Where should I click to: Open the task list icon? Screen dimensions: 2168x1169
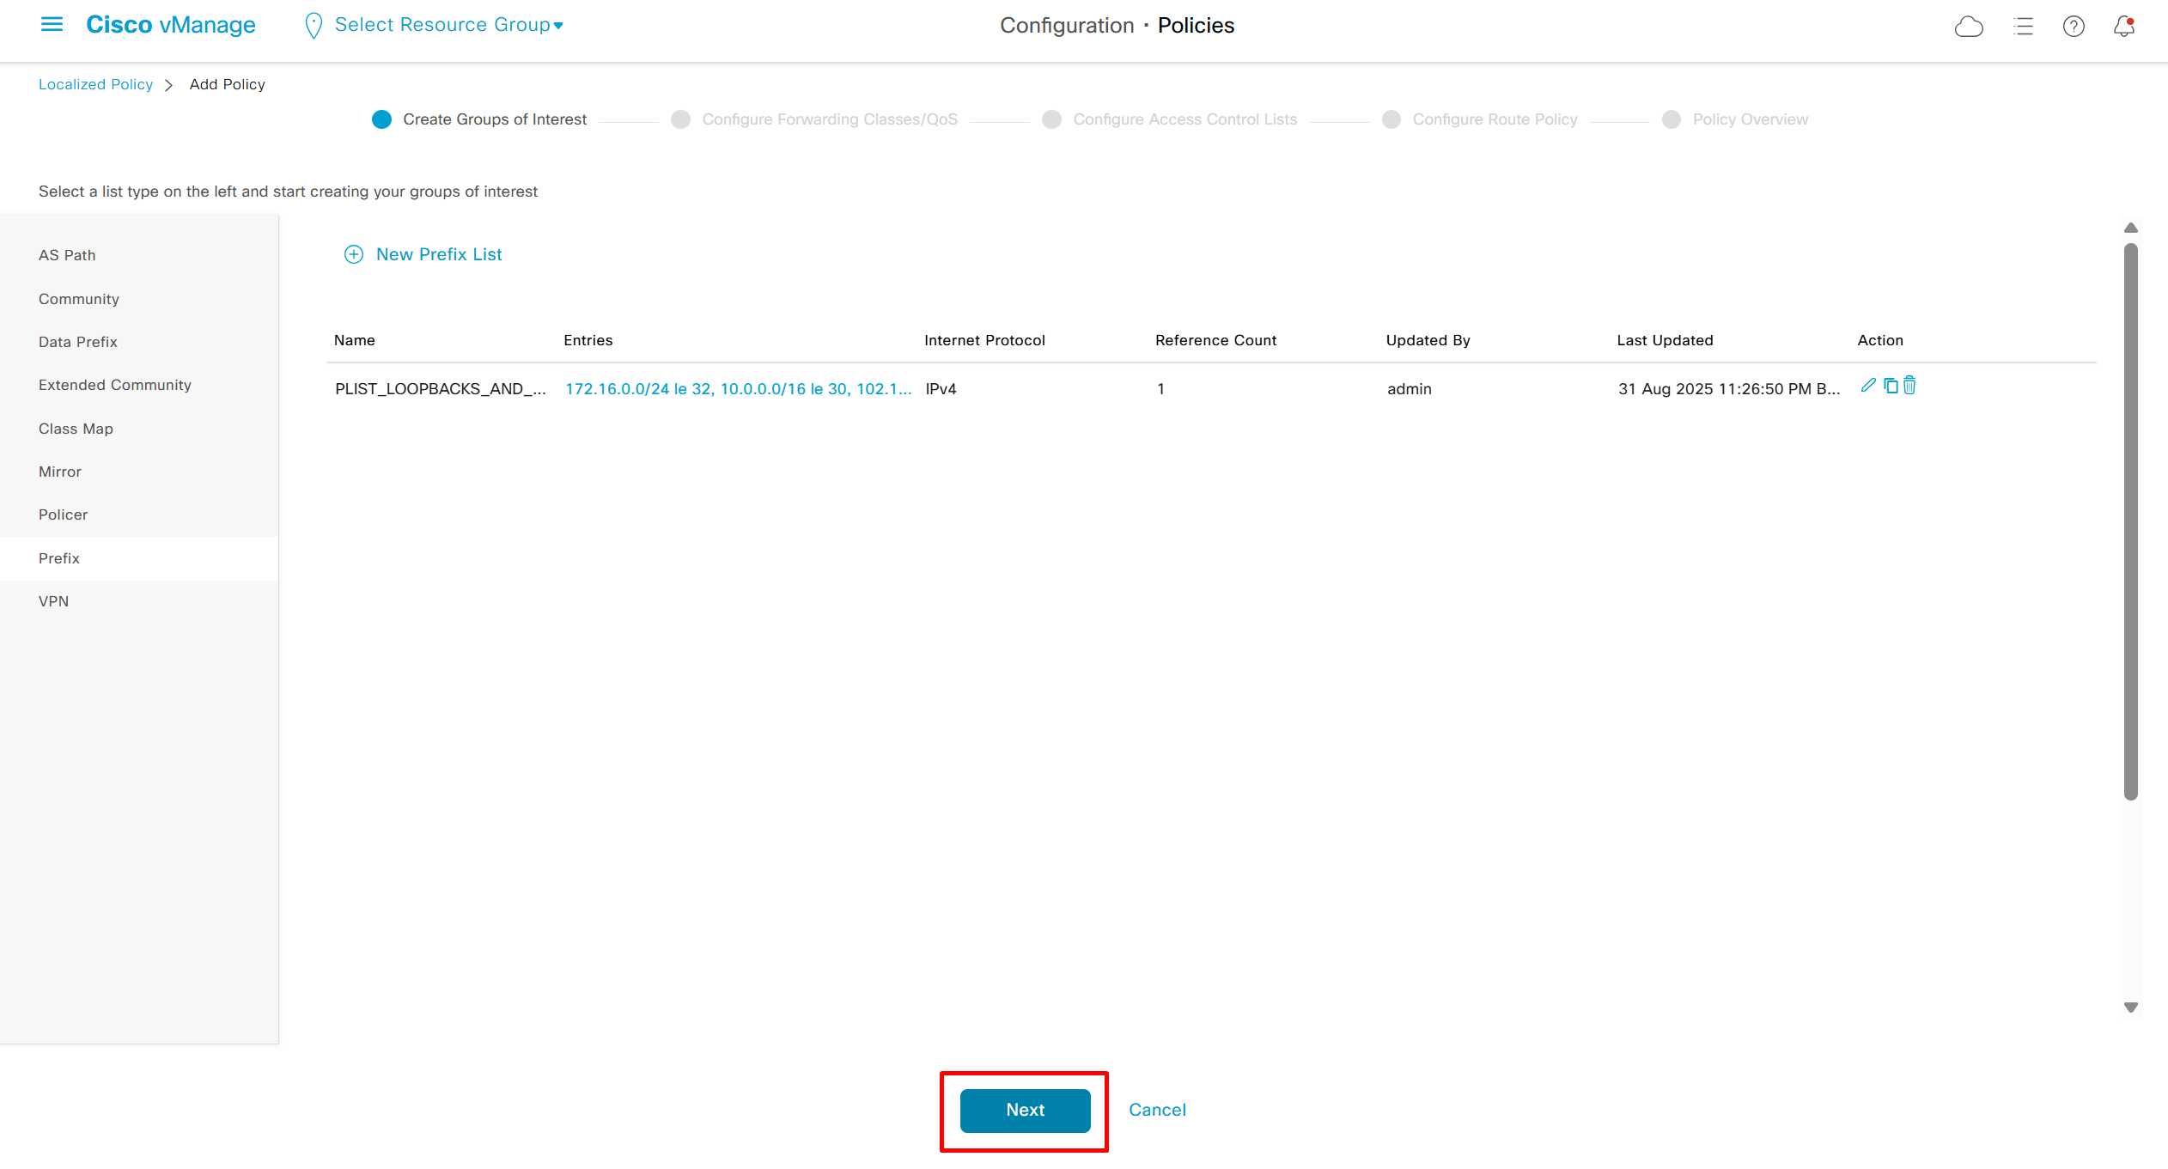click(2023, 27)
